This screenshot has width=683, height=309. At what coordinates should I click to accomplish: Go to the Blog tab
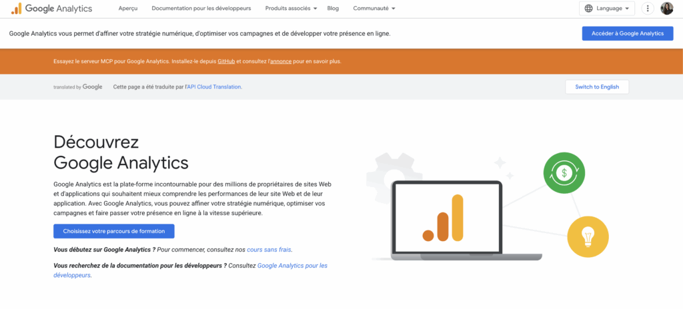333,8
